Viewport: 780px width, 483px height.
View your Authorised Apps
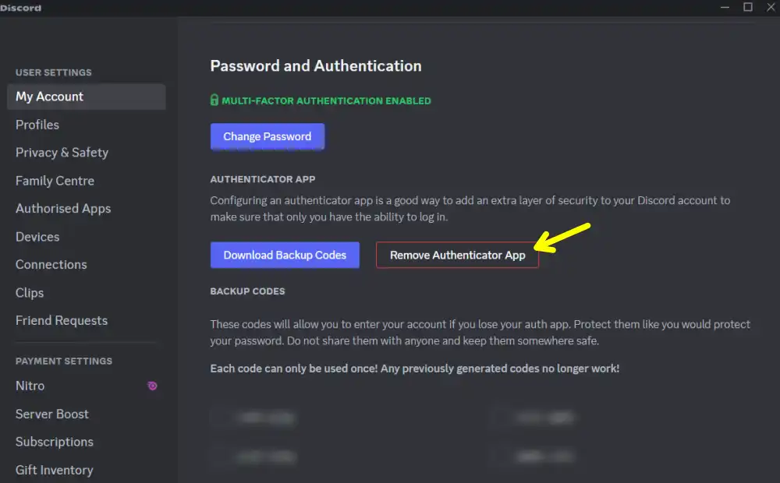coord(63,209)
